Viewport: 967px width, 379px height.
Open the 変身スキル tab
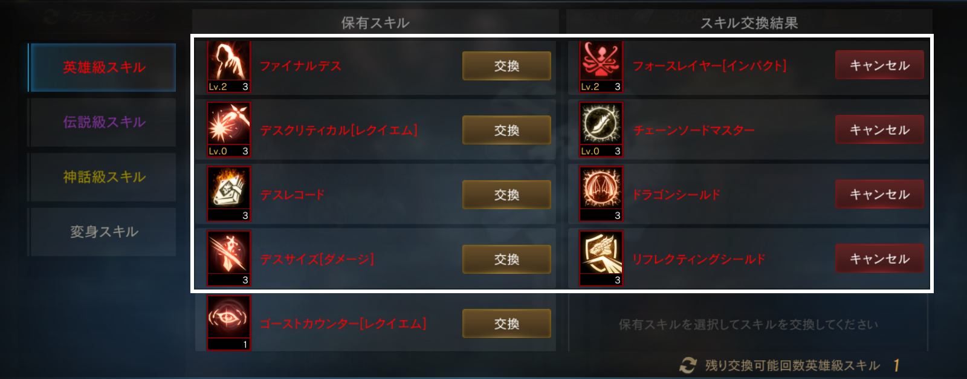point(103,232)
